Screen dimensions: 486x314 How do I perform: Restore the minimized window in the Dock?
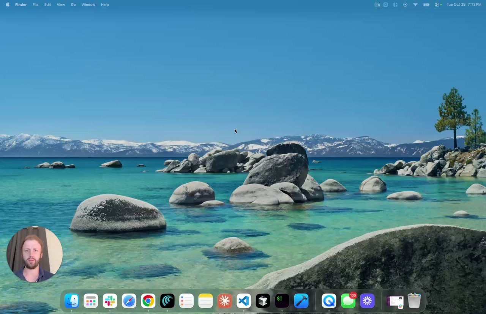[x=395, y=302]
